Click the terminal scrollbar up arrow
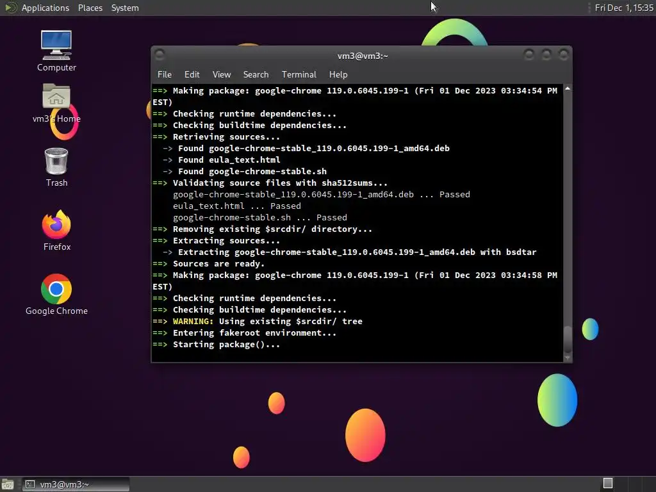Viewport: 656px width, 492px height. [x=568, y=88]
